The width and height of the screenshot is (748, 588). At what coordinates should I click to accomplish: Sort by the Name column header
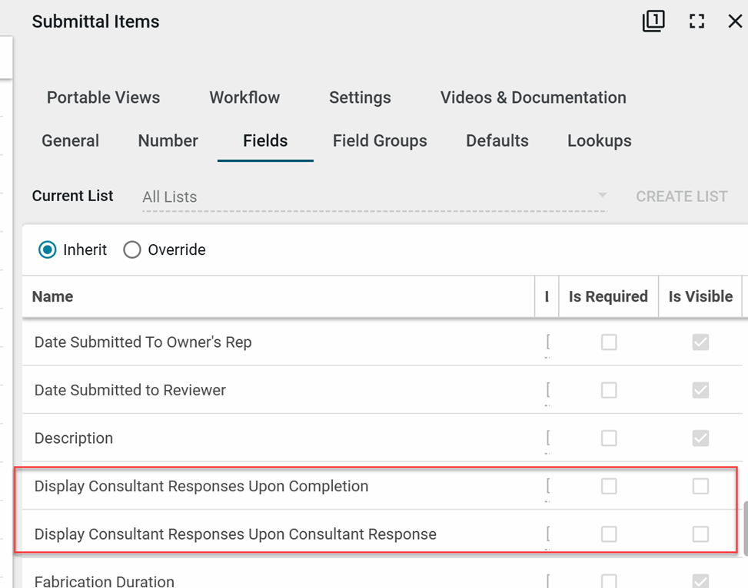point(54,297)
